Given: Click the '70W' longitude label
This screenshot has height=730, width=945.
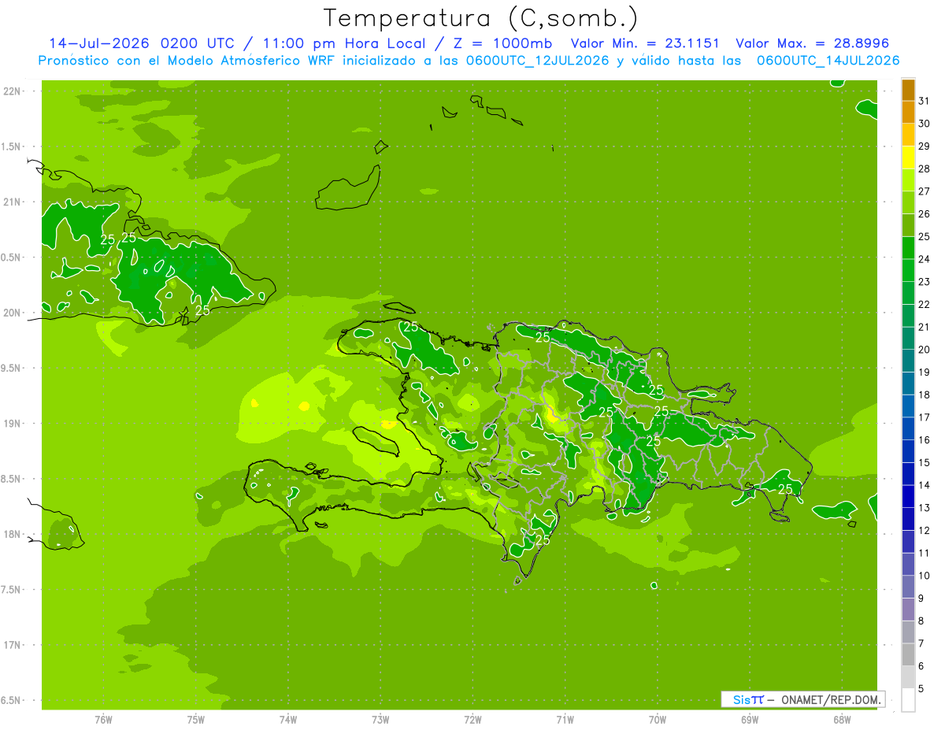Looking at the screenshot, I should (x=658, y=720).
